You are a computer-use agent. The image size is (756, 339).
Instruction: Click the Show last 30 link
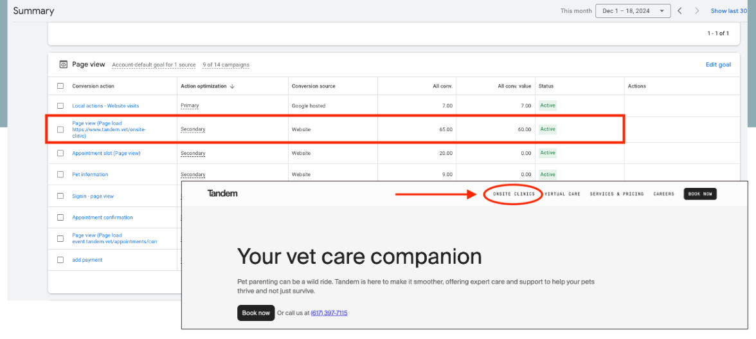pyautogui.click(x=728, y=11)
